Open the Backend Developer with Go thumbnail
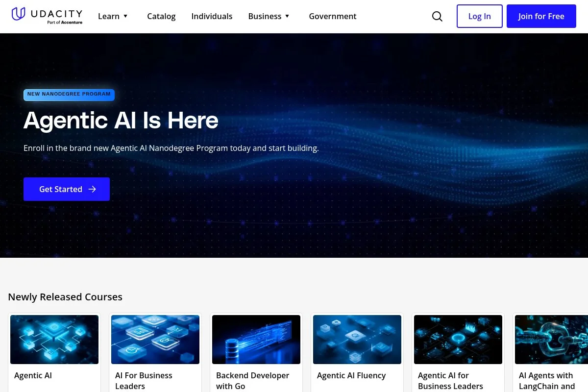The width and height of the screenshot is (588, 392). click(256, 340)
